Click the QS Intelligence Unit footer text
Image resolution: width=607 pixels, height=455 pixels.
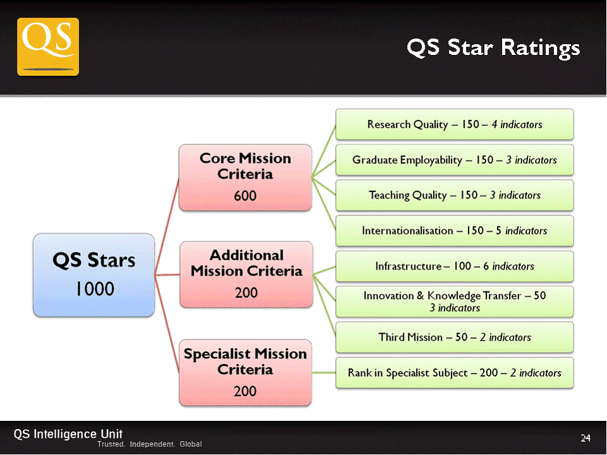coord(68,433)
